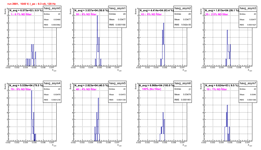
Task: Click RMS 0.0003062 in havg_asym0 stats
Action: (52, 25)
